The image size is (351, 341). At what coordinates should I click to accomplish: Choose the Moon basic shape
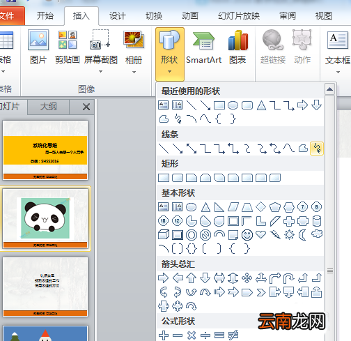point(302,235)
